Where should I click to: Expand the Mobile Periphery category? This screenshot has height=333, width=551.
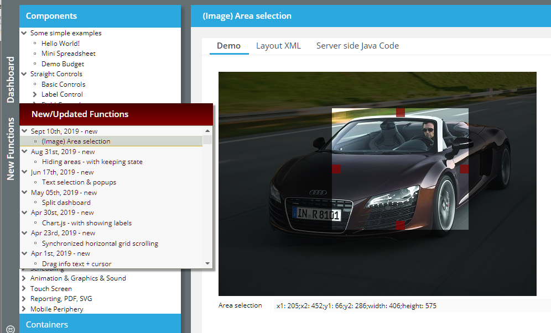click(24, 309)
